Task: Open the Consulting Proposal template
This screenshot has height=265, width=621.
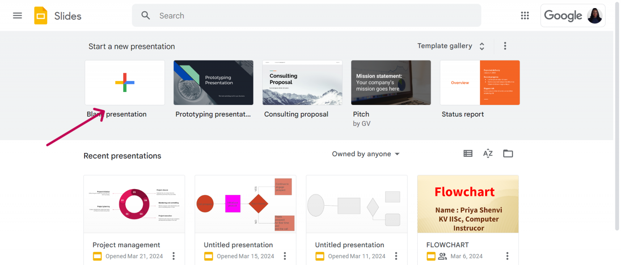Action: point(302,82)
